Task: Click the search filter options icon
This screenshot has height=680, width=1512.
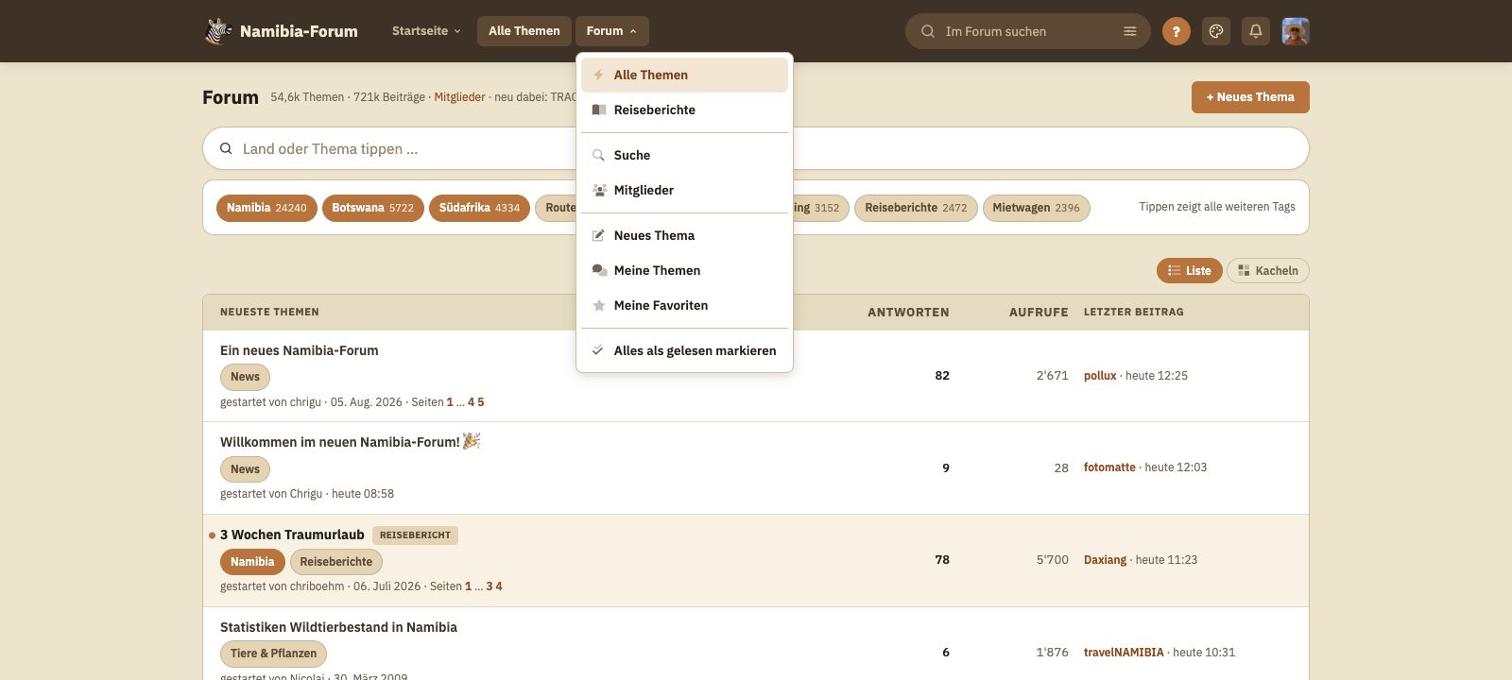Action: coord(1129,31)
